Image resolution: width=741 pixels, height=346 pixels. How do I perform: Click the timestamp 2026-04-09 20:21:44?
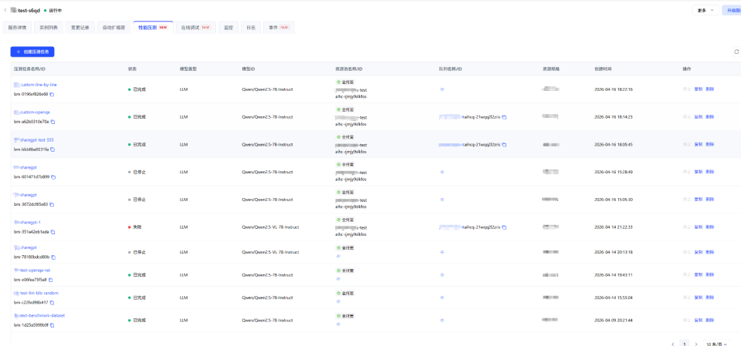coord(614,321)
